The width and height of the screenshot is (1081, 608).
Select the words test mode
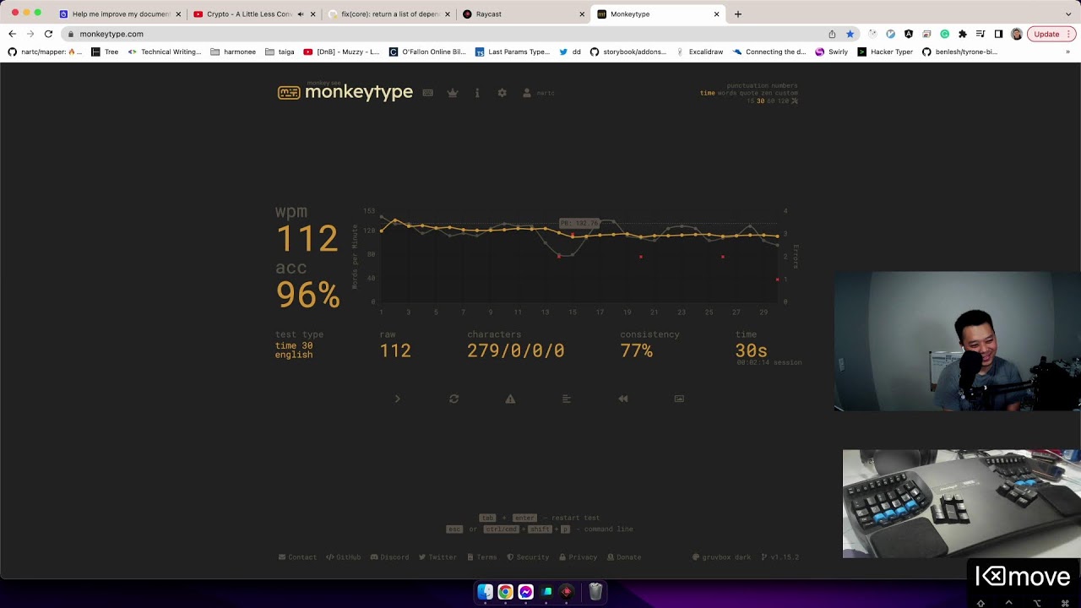click(x=727, y=93)
